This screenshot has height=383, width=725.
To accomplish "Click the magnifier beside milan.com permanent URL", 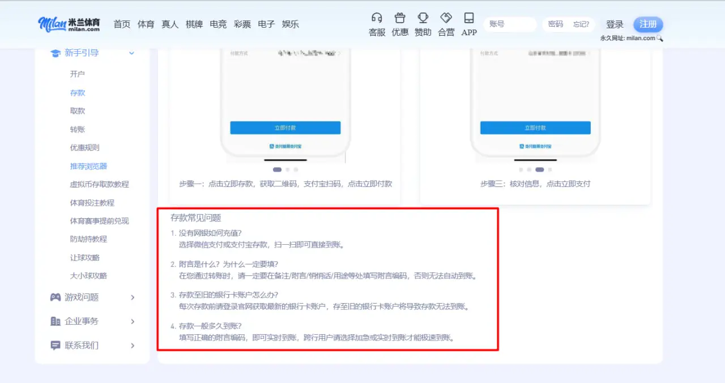I will (659, 38).
